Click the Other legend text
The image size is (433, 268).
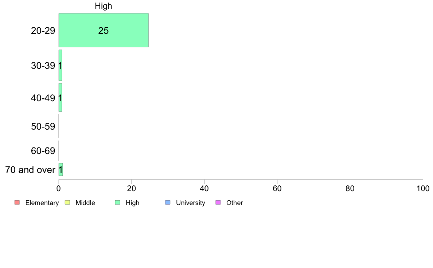coord(235,203)
